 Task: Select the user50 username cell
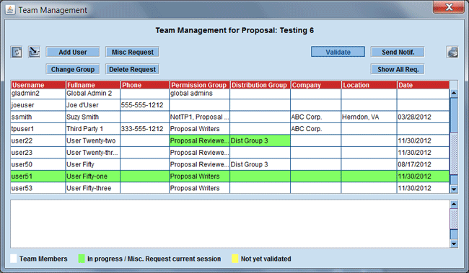pyautogui.click(x=38, y=164)
